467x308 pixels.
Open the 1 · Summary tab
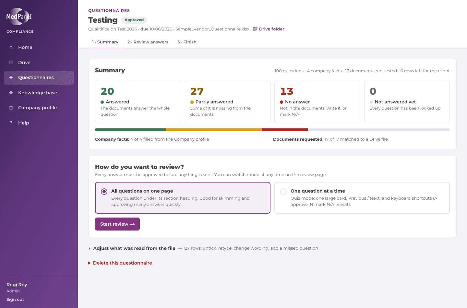(105, 42)
